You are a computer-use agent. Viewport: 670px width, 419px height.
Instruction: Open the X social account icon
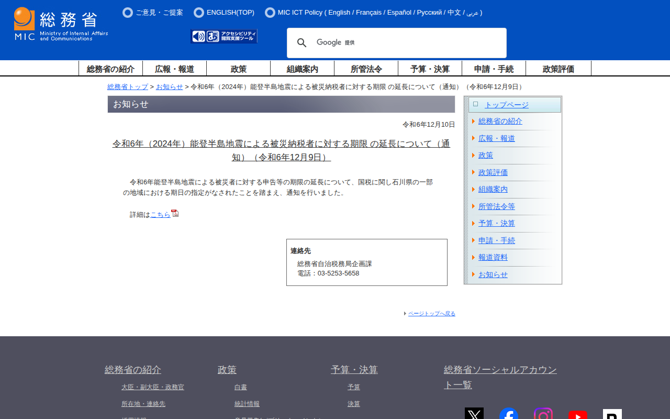coord(474,414)
